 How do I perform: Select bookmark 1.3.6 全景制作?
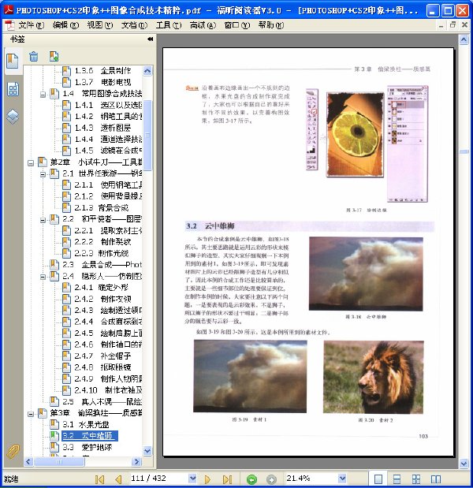[102, 71]
